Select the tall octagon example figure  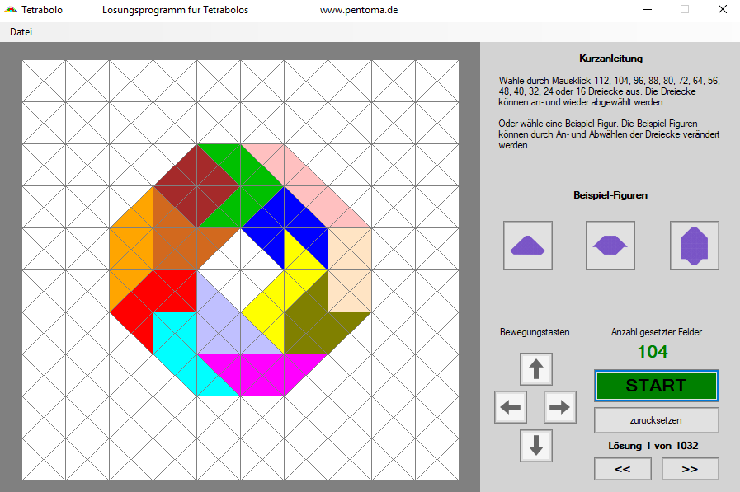(x=695, y=246)
